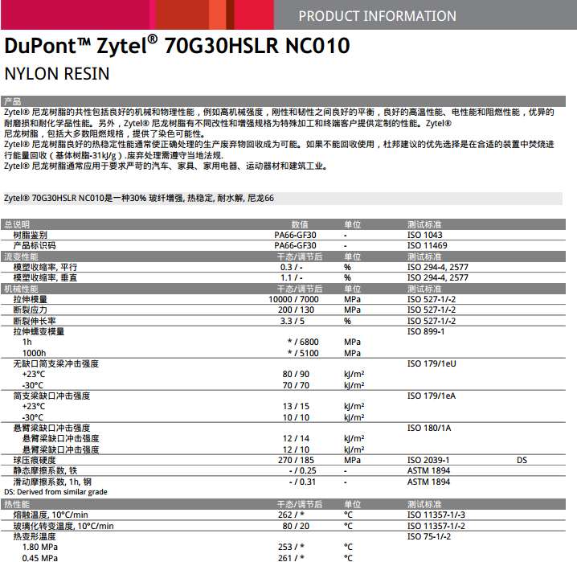
Task: Click the value 10000 / 7000
Action: coord(293,299)
